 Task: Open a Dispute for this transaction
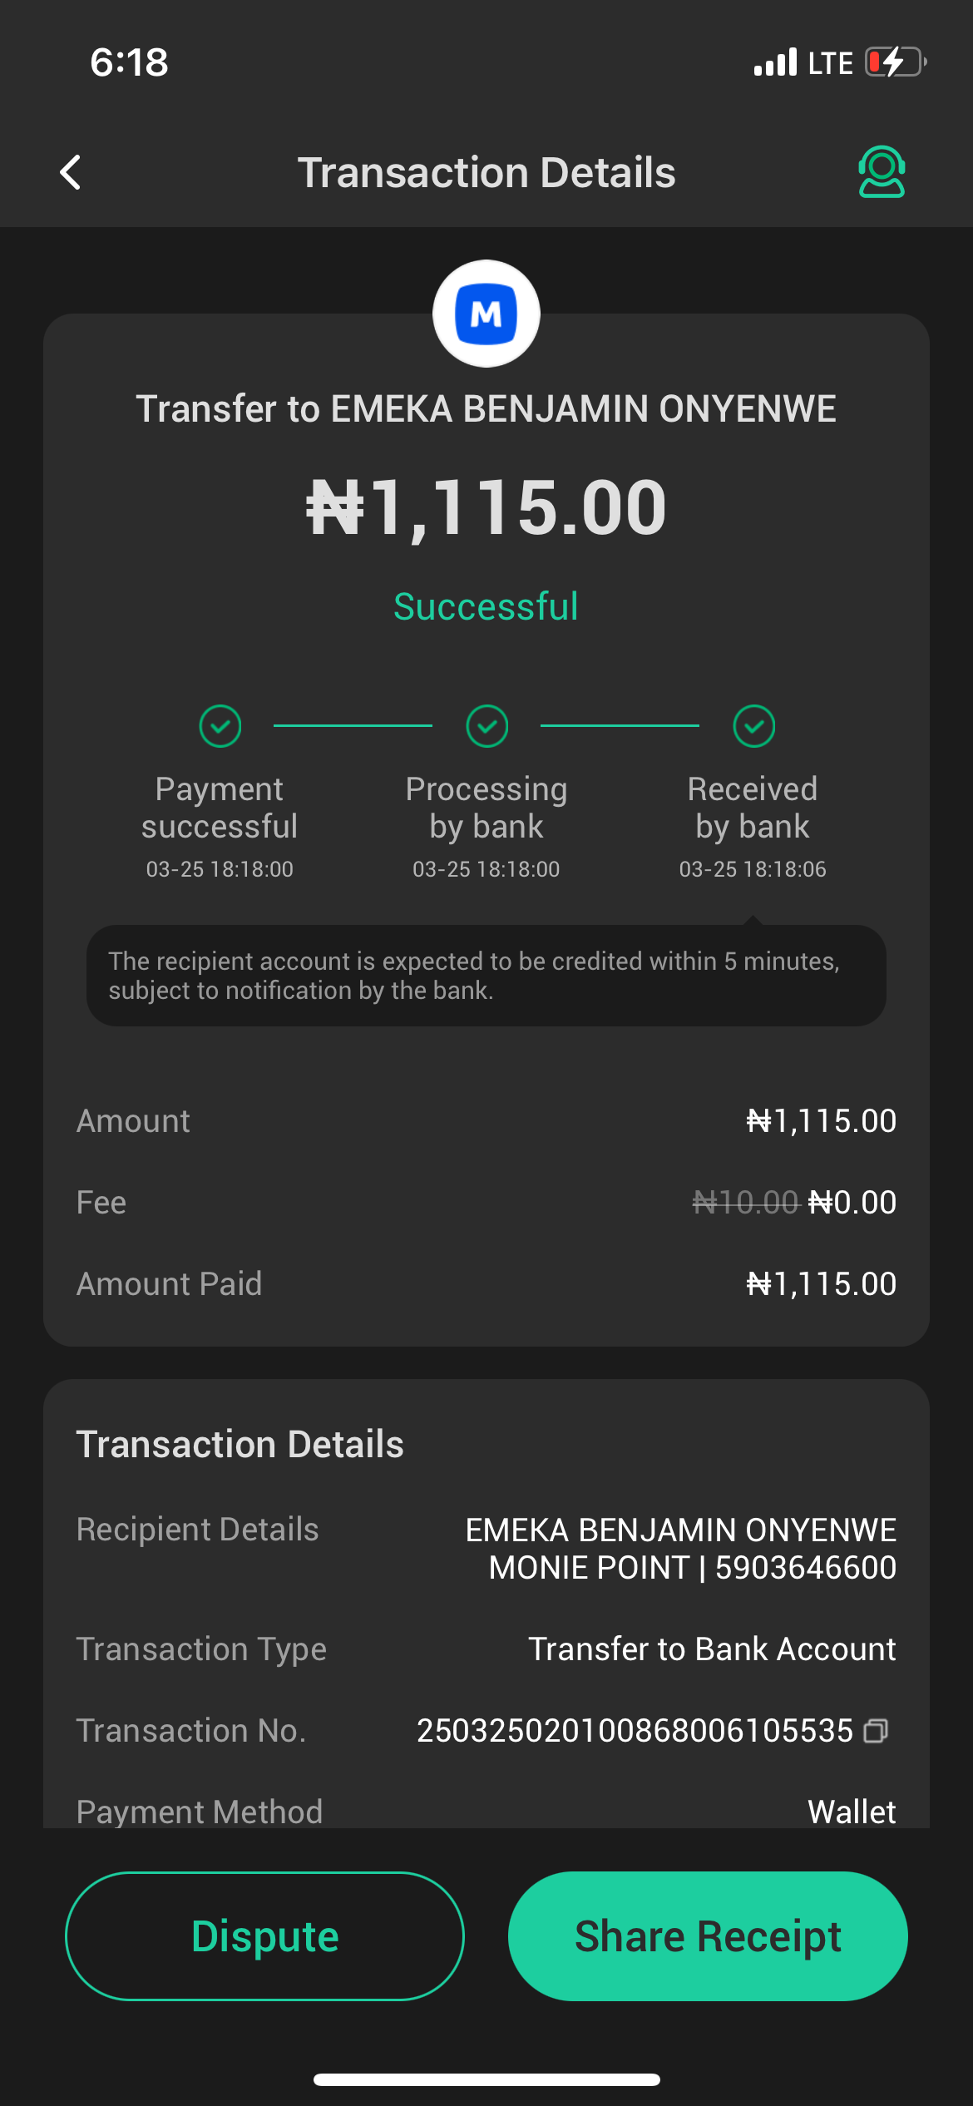coord(264,1936)
